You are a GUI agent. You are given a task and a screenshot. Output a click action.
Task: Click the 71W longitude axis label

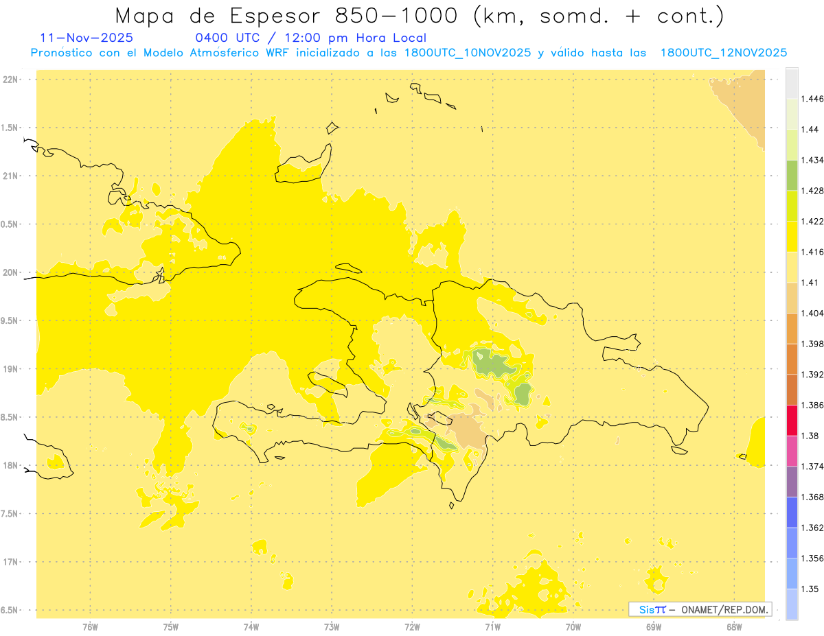pos(492,627)
